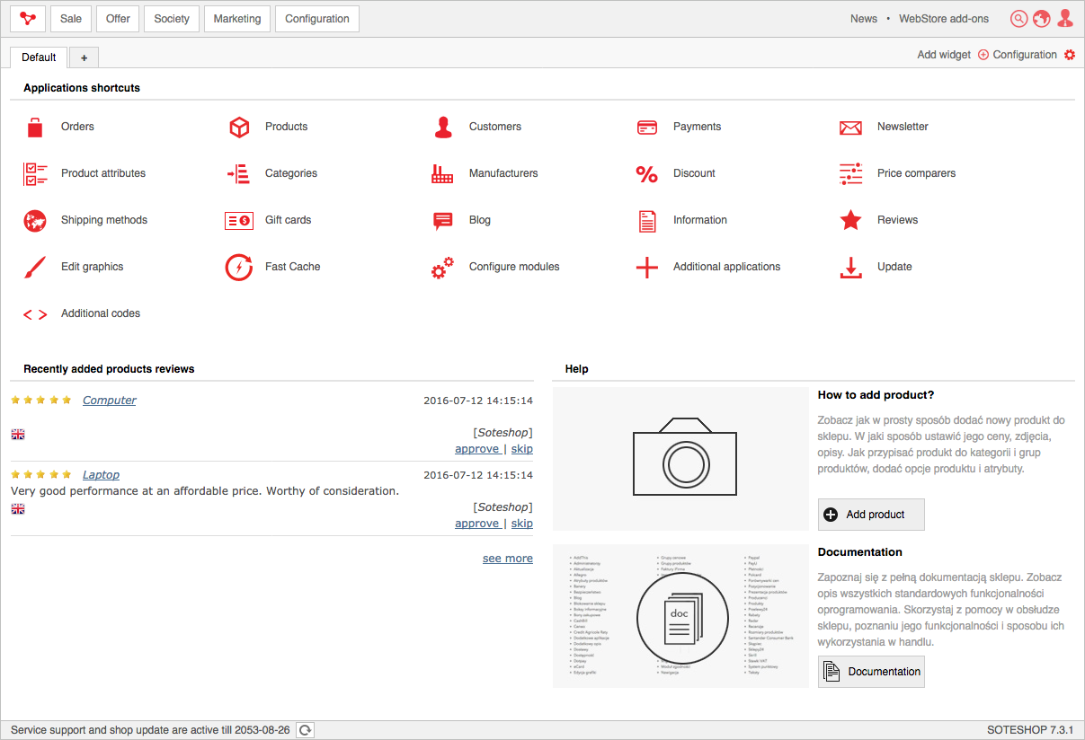Click the search magnifier icon in header
The height and width of the screenshot is (740, 1085).
1018,19
